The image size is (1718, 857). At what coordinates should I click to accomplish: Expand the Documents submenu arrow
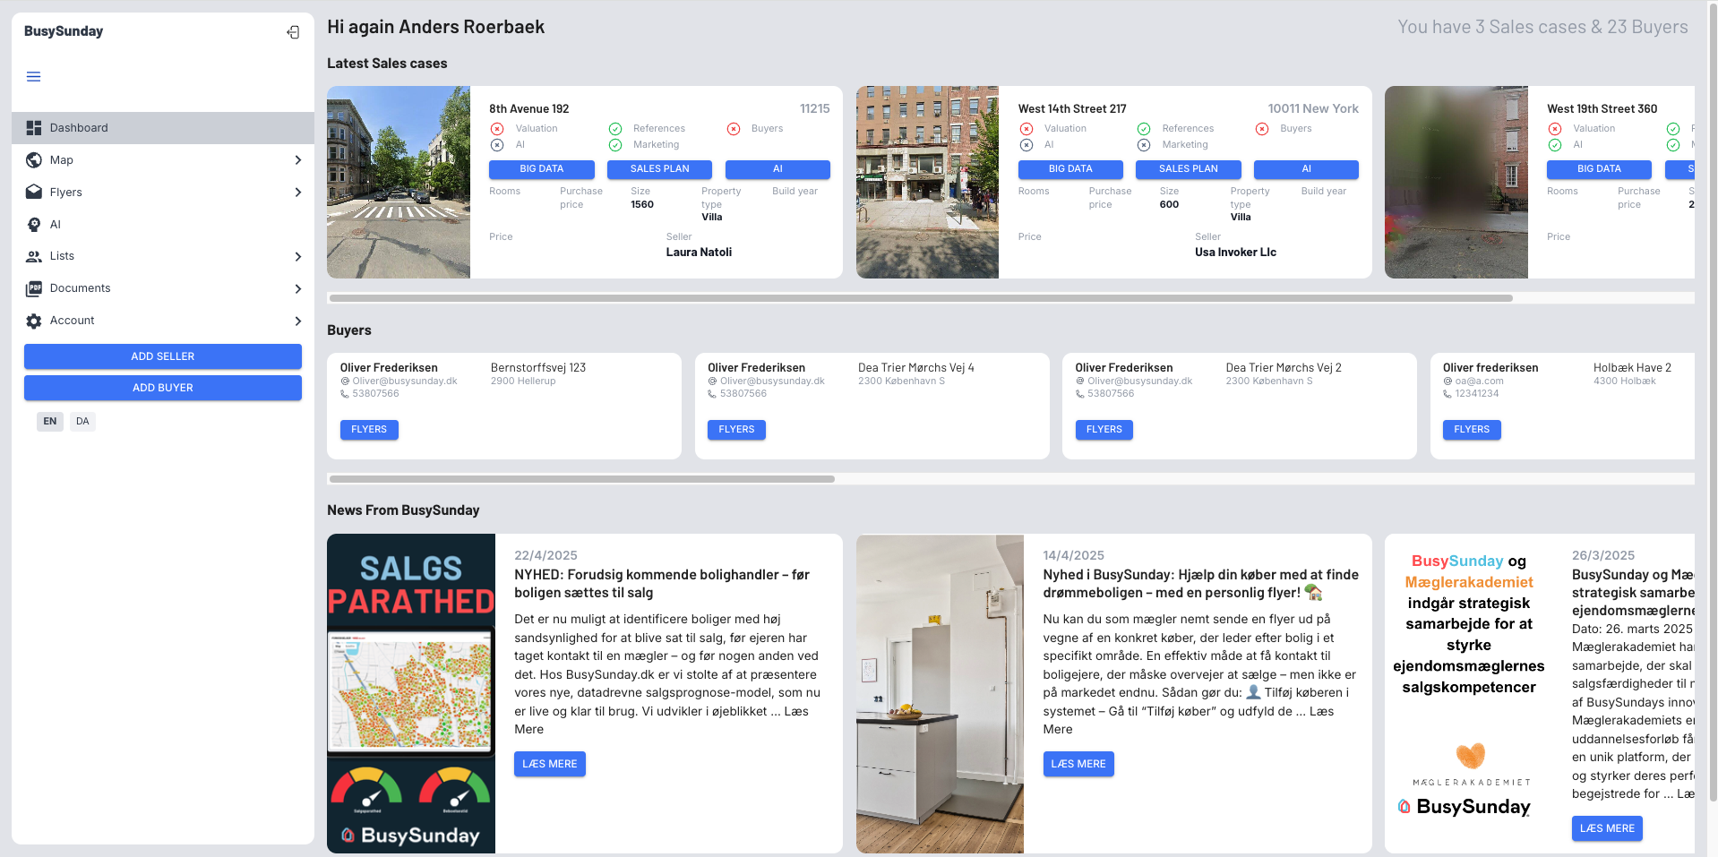[x=297, y=288]
